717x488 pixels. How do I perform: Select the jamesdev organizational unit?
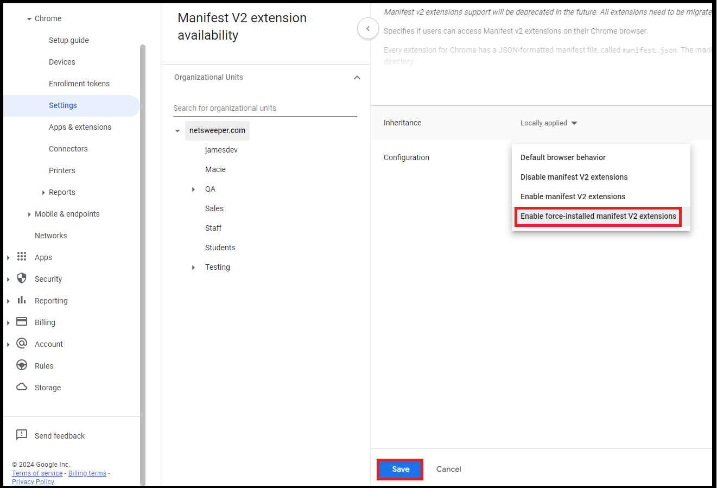pyautogui.click(x=221, y=150)
